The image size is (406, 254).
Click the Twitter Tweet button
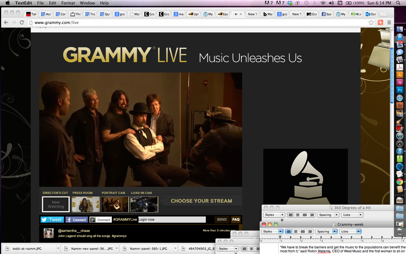click(x=52, y=220)
